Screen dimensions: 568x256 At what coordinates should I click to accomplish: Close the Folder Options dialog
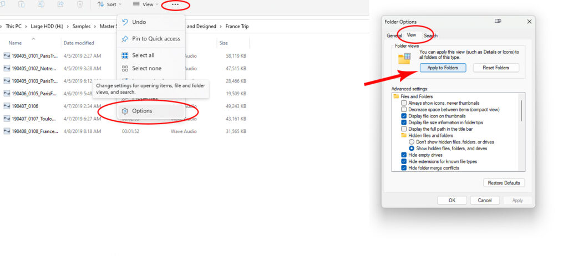pos(529,22)
